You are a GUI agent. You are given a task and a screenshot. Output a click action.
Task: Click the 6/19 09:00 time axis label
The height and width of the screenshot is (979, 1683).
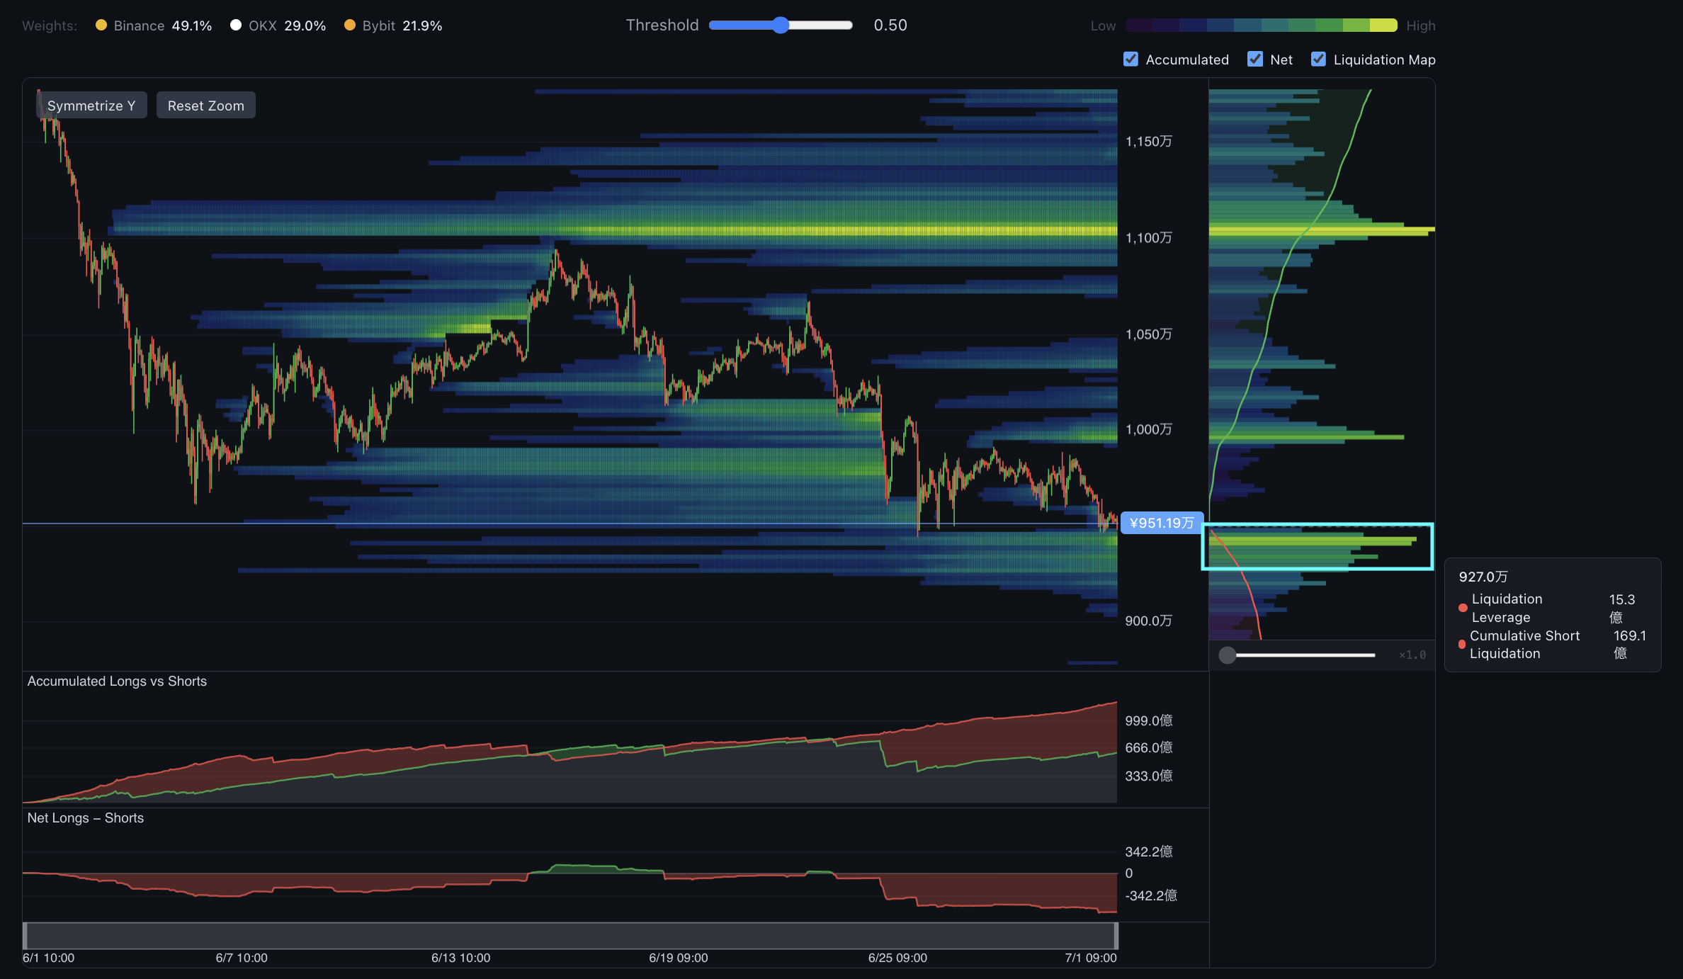[679, 958]
